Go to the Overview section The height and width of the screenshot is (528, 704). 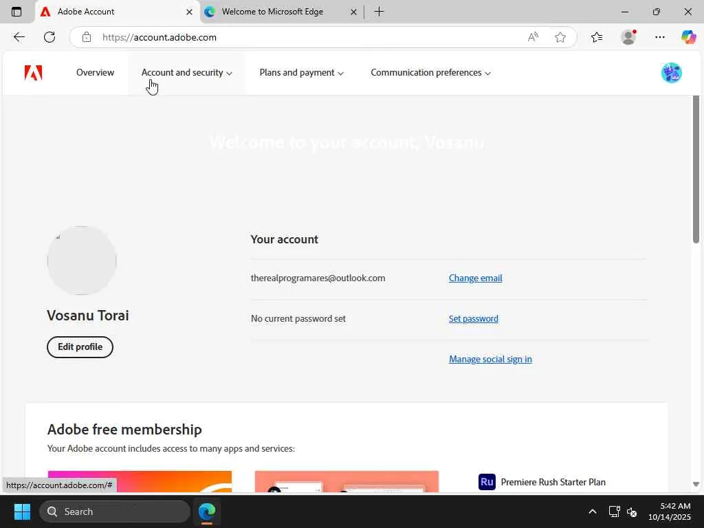(x=95, y=73)
